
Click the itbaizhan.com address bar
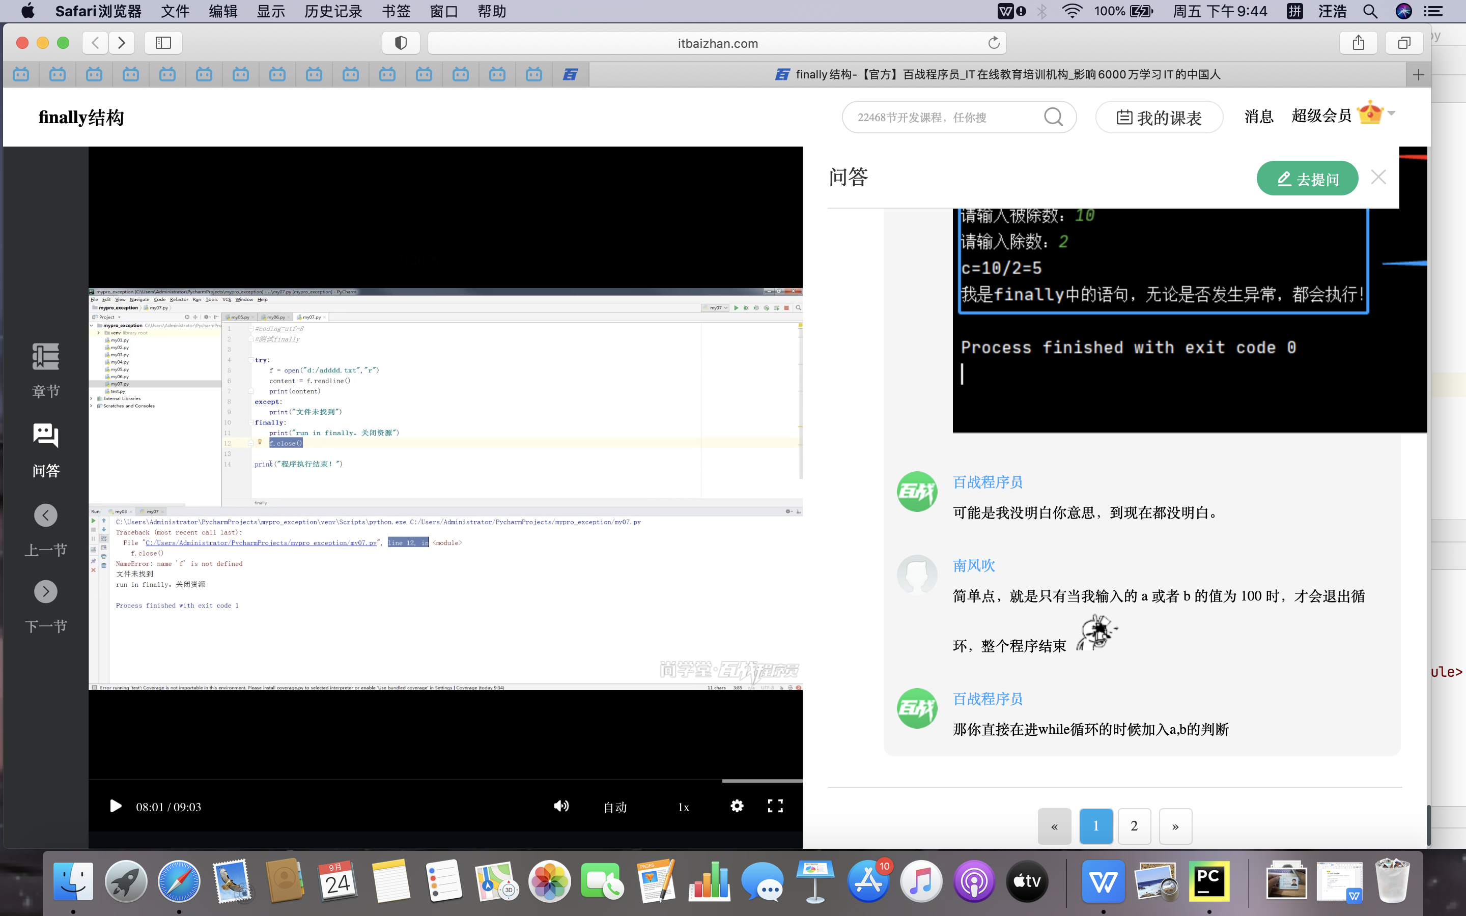point(717,43)
